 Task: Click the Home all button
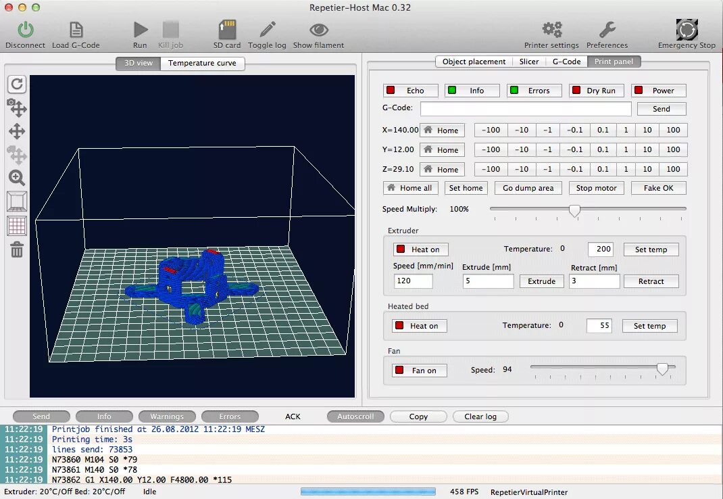pyautogui.click(x=410, y=188)
